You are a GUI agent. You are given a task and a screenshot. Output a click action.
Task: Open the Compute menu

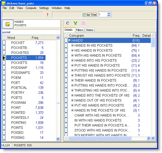(31, 8)
